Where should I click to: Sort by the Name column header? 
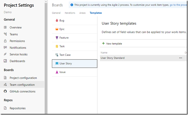tap(104, 53)
